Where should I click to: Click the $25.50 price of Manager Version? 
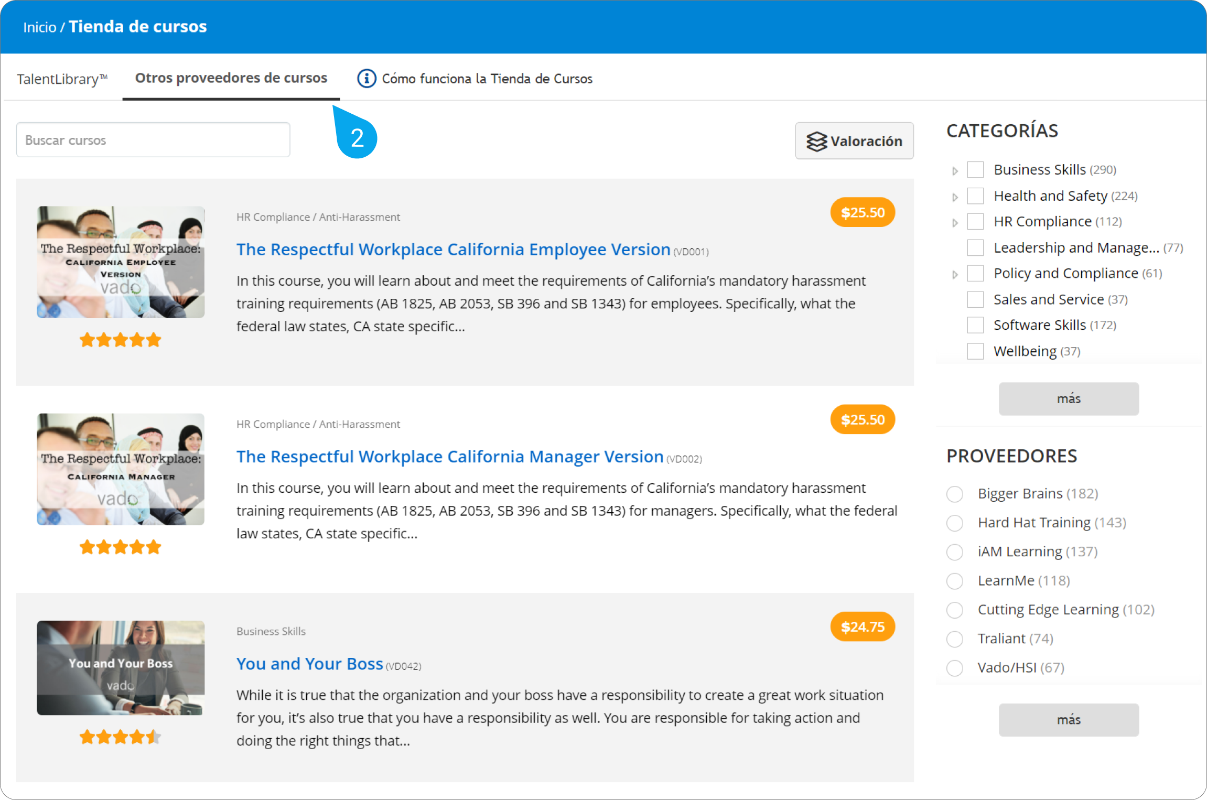(x=863, y=419)
